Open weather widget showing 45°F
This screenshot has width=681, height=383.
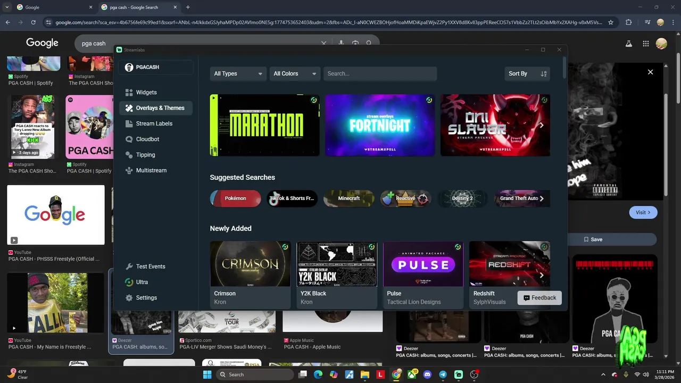(x=17, y=374)
